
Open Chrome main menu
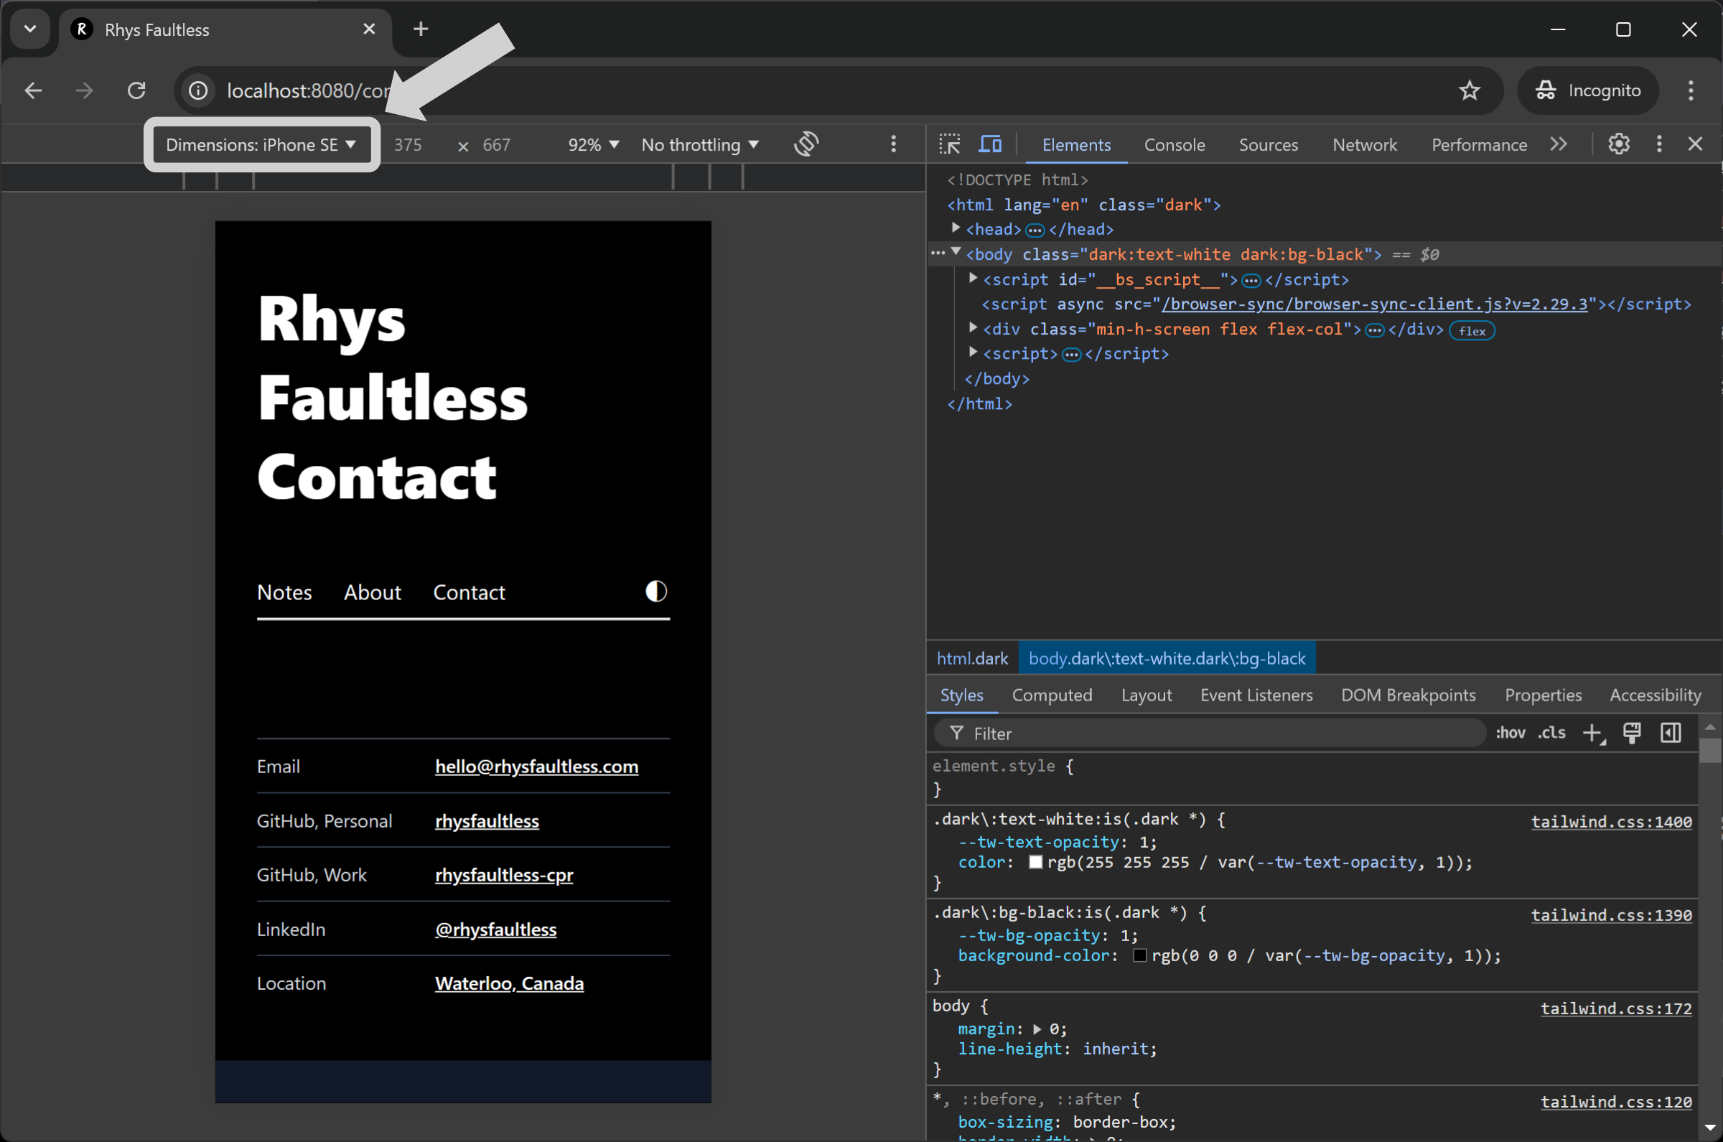point(1691,90)
